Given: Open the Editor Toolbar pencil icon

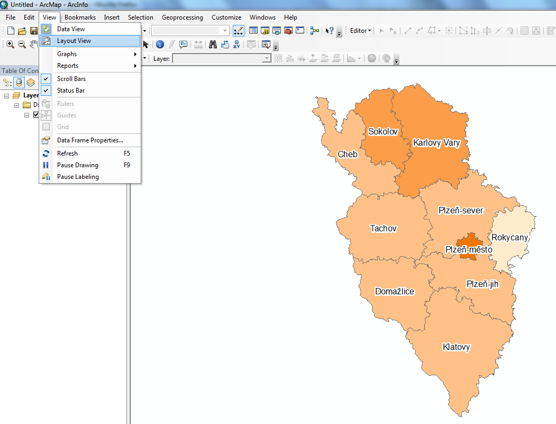Looking at the screenshot, I should point(238,31).
